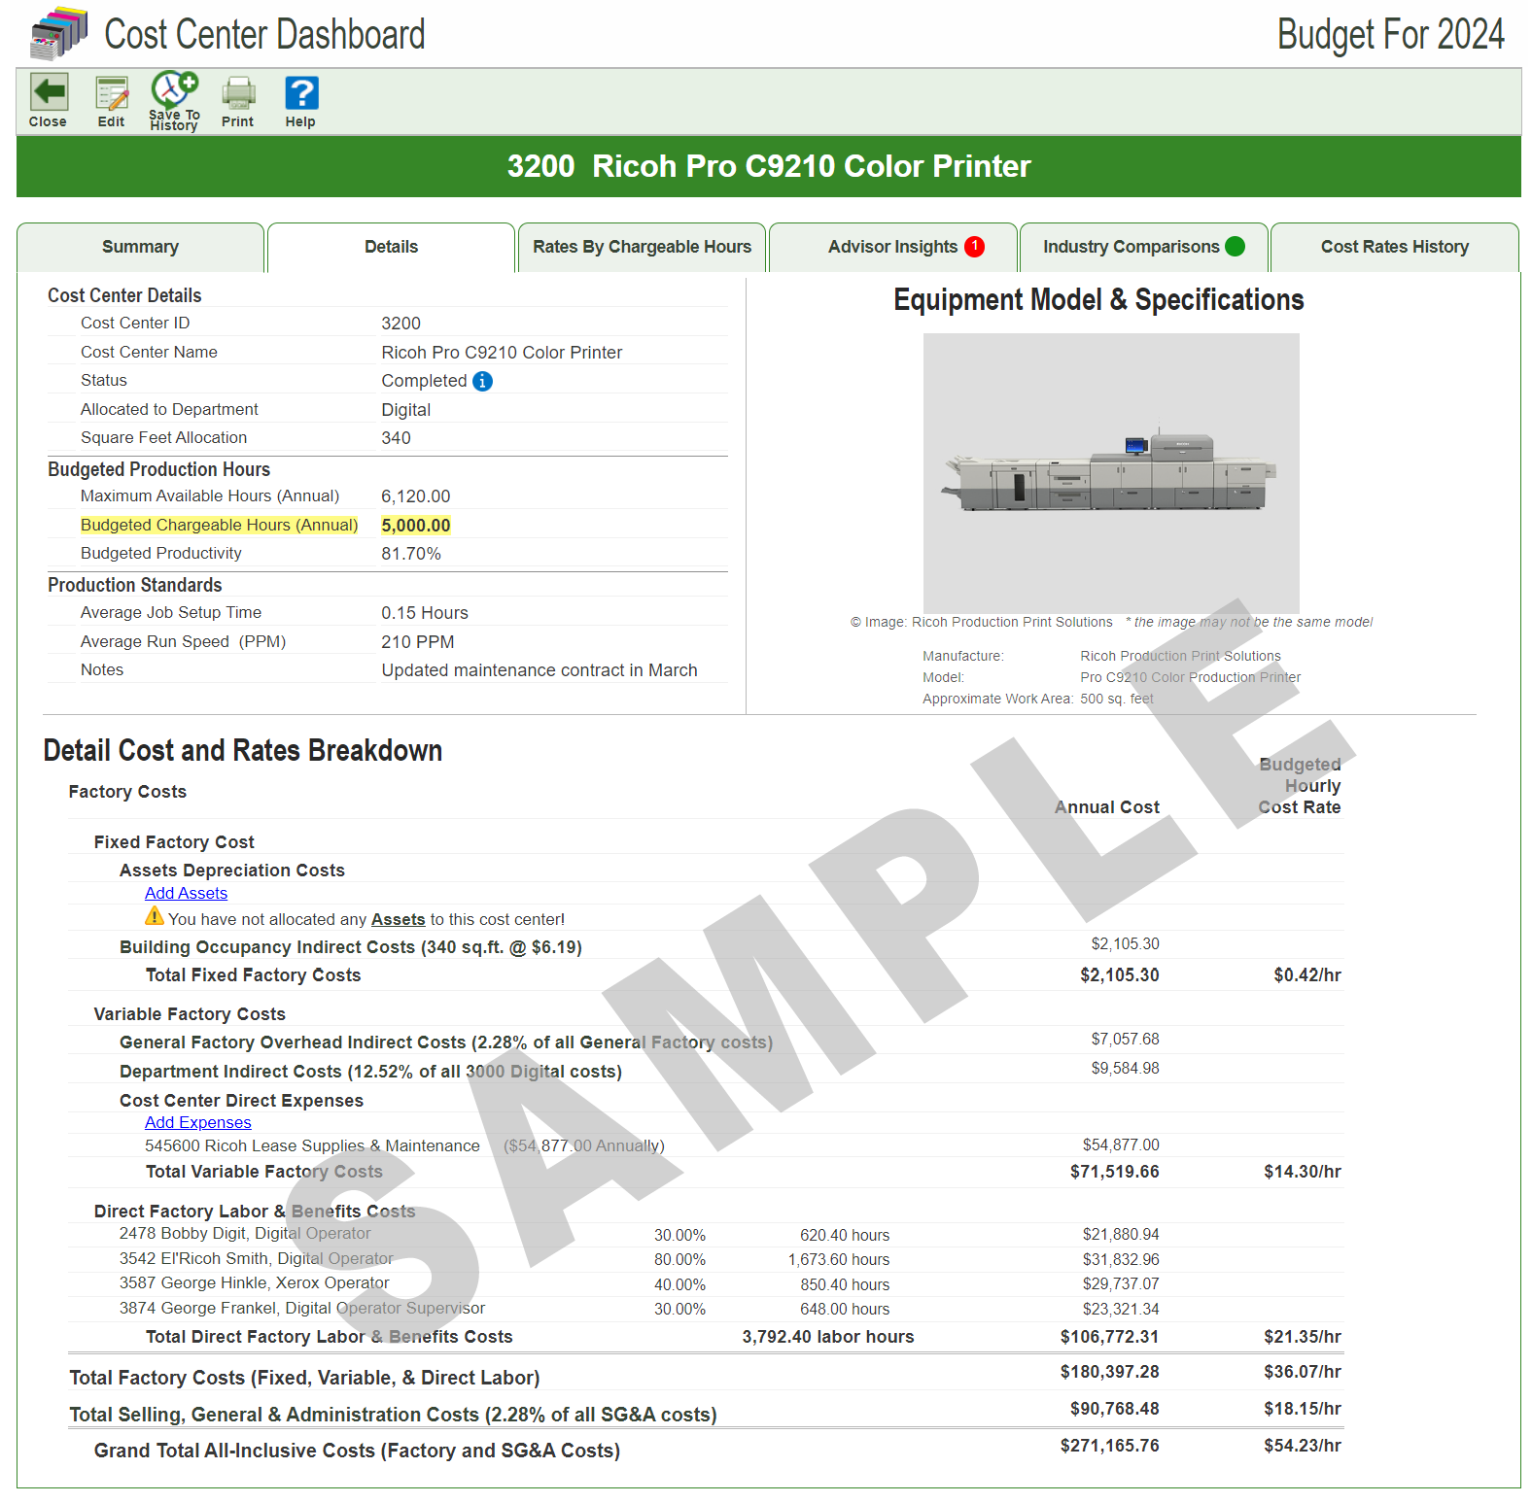
Task: Click Square Feet Allocation value 340
Action: 396,438
